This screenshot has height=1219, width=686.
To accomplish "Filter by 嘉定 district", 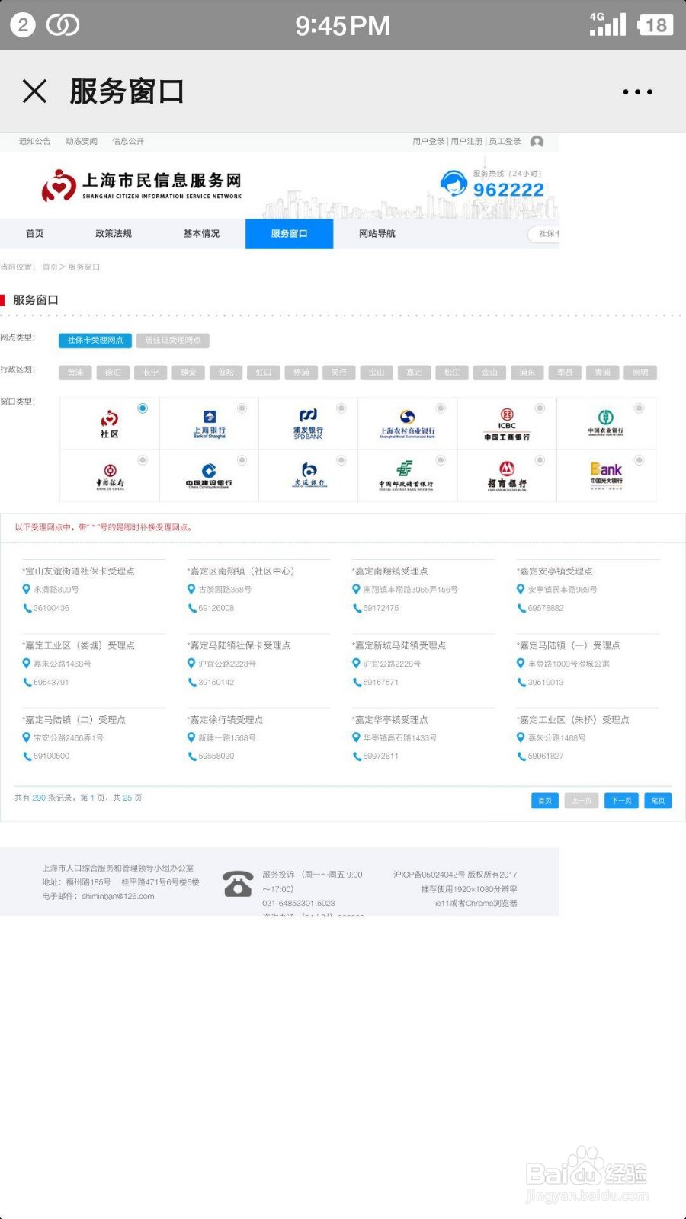I will tap(414, 373).
